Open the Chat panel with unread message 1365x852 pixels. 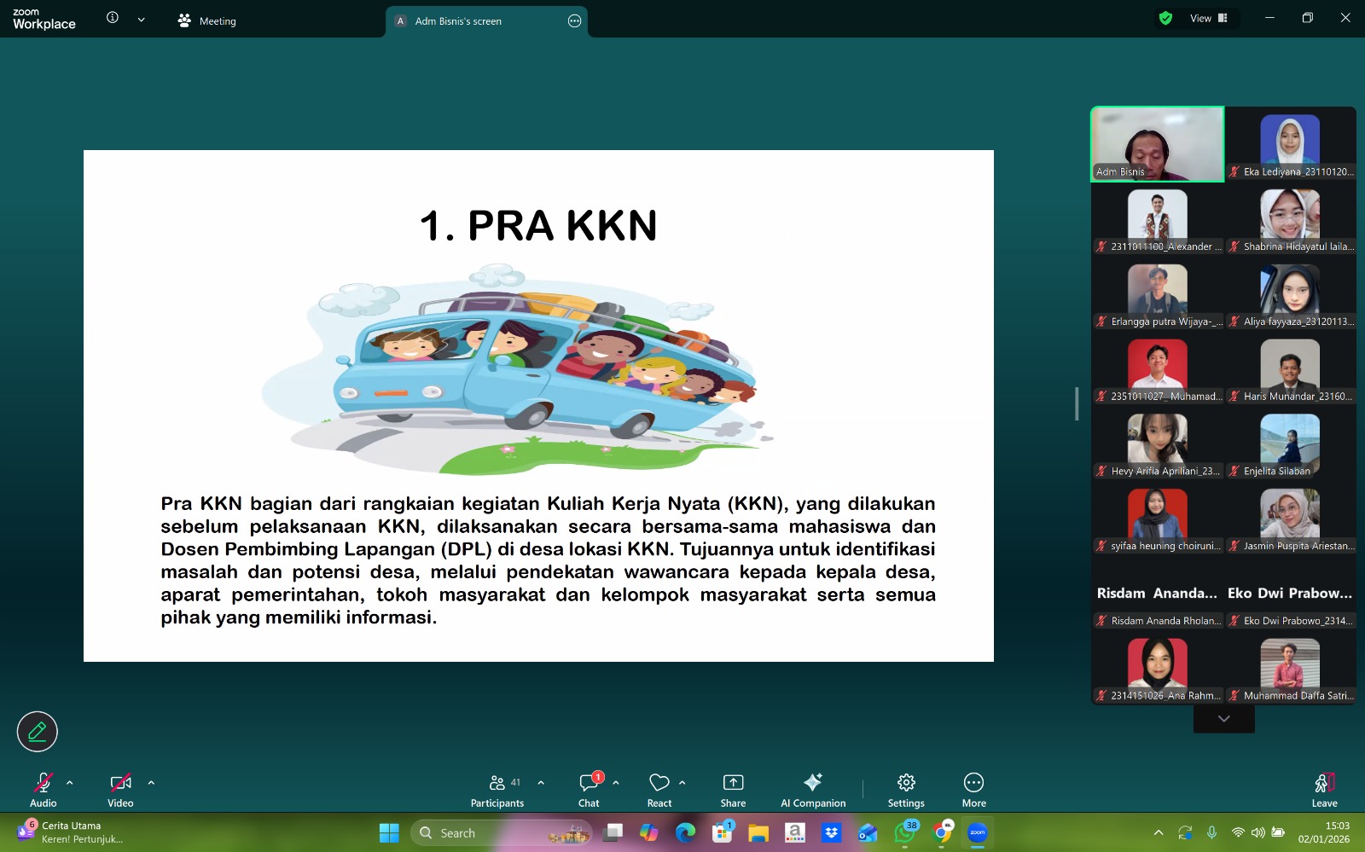coord(589,788)
